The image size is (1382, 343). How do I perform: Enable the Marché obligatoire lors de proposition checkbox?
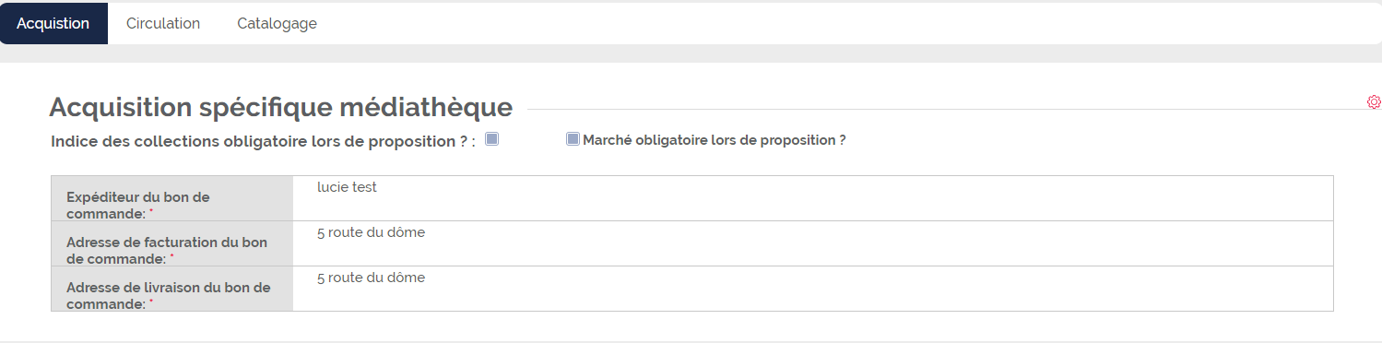click(573, 139)
